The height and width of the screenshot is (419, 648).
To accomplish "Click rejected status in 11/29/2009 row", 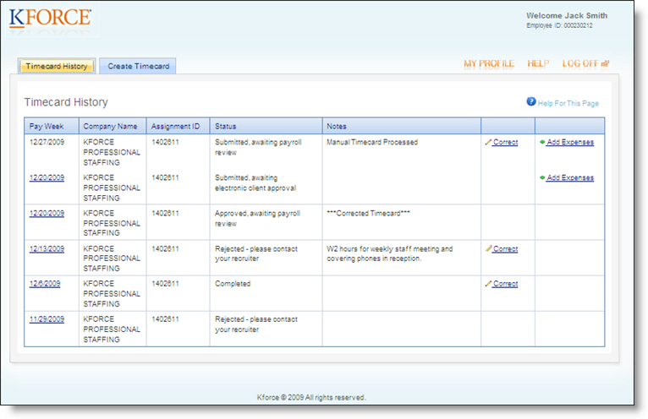I will 256,324.
